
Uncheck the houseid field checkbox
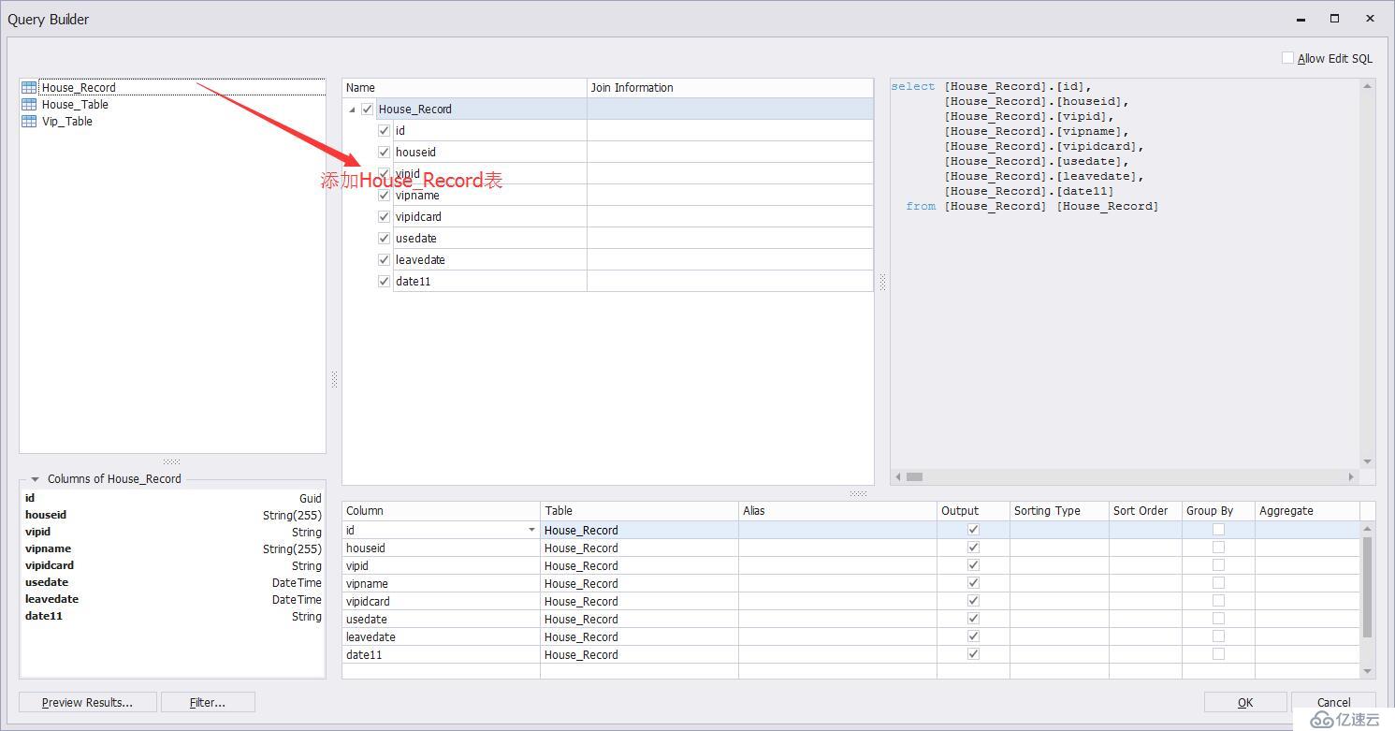(384, 152)
